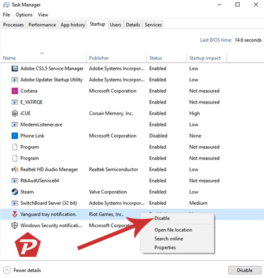
Task: Click the ModemListener.exe icon
Action: 15,125
